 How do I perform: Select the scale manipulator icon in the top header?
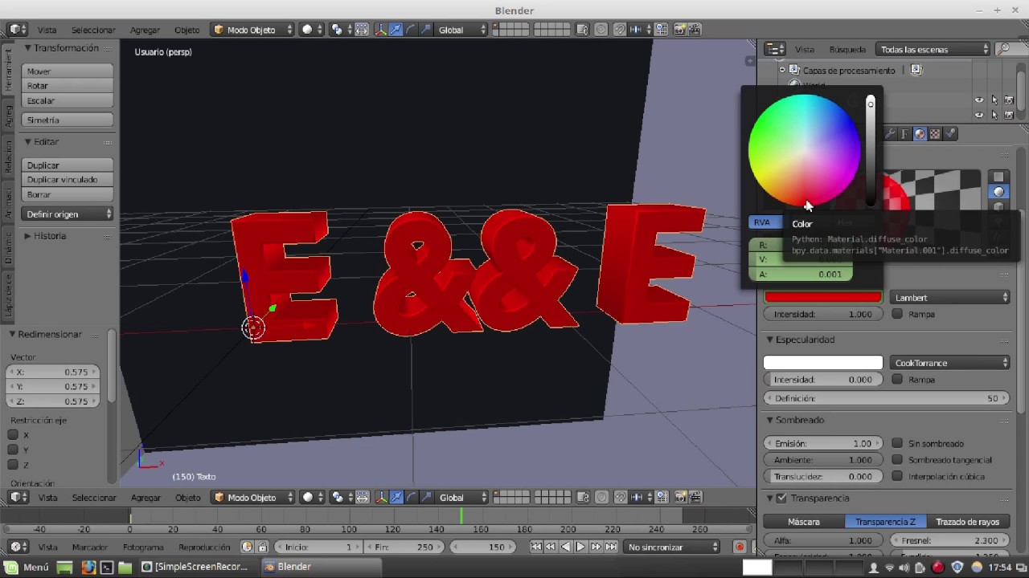(x=425, y=30)
